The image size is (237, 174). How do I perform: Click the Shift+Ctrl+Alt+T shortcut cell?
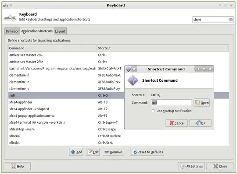(x=110, y=69)
